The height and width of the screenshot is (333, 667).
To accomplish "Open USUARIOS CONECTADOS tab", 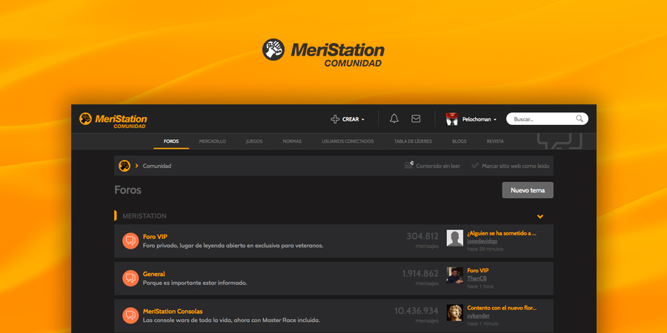I will 348,141.
